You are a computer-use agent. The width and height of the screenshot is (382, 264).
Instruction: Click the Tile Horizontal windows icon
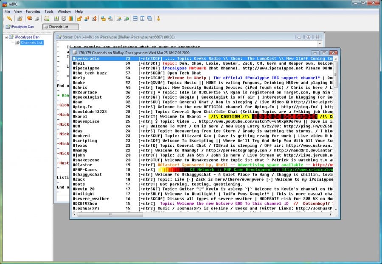[x=135, y=19]
